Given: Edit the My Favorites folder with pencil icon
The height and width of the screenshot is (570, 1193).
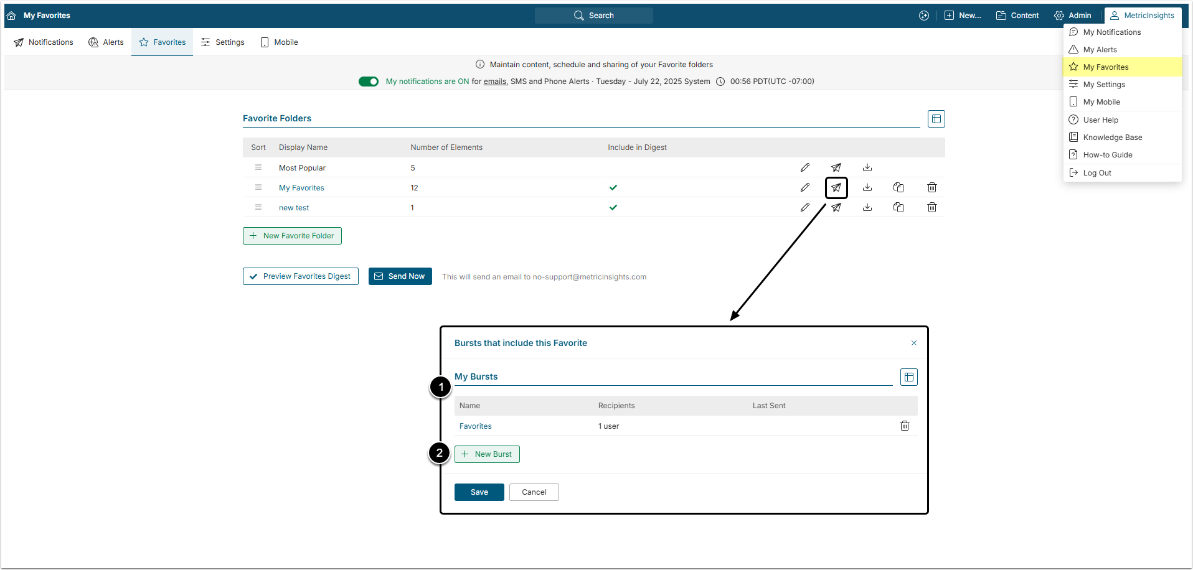Looking at the screenshot, I should click(805, 187).
